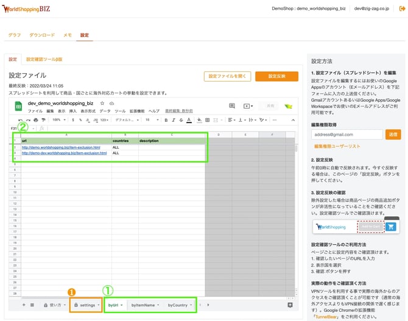The image size is (408, 321).
Task: Open the byCountry sheet tab dropdown arrow
Action: [x=191, y=305]
